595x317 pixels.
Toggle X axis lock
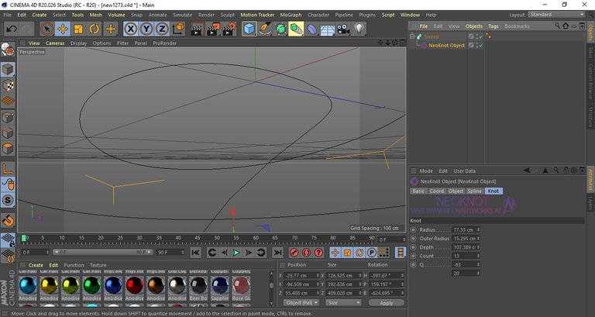pyautogui.click(x=130, y=29)
